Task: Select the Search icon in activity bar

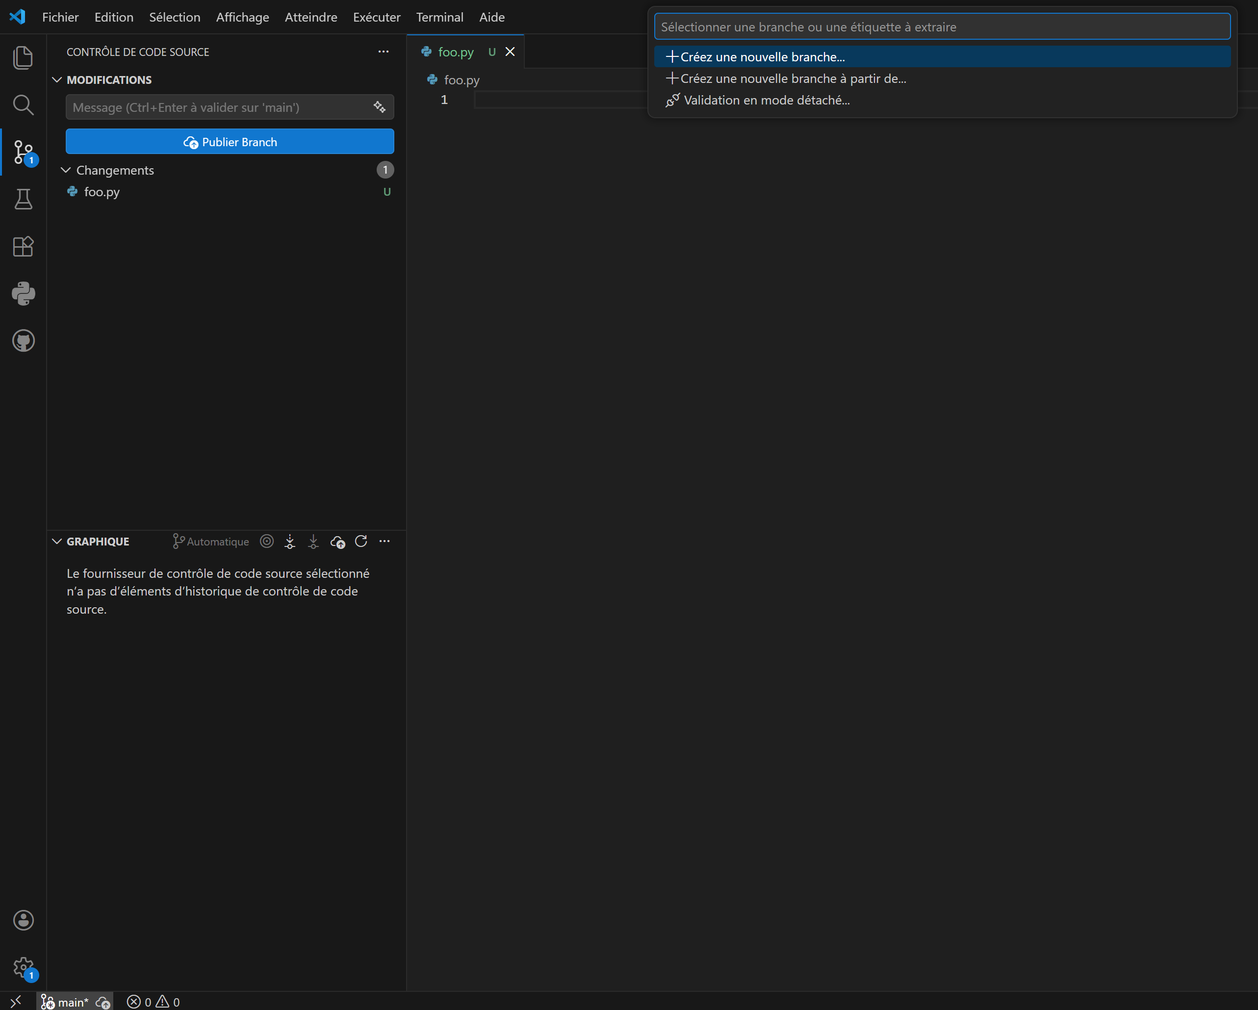Action: [24, 105]
